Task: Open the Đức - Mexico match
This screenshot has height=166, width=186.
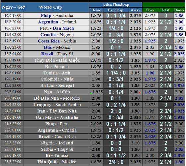Action: pyautogui.click(x=57, y=47)
